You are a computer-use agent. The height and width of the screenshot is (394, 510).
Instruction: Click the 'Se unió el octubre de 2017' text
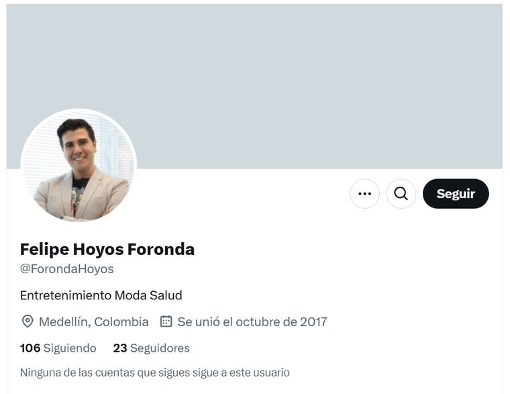point(252,322)
